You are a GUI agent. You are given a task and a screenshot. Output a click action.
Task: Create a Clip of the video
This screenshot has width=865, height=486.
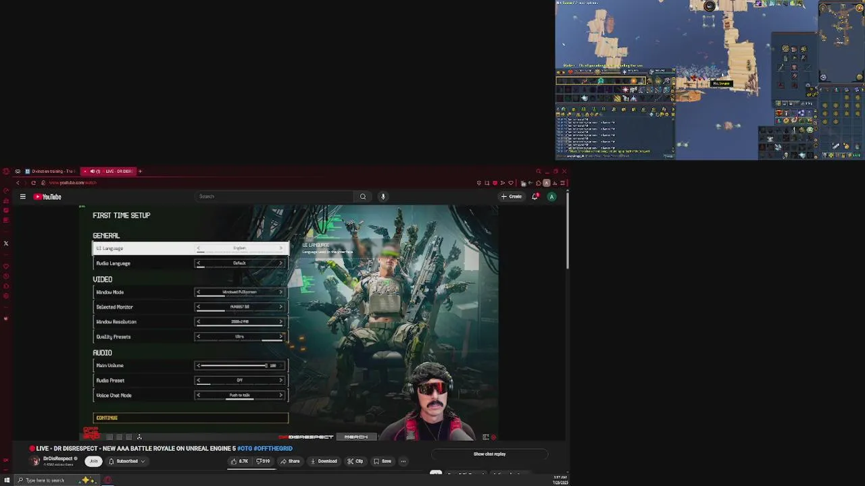click(355, 461)
